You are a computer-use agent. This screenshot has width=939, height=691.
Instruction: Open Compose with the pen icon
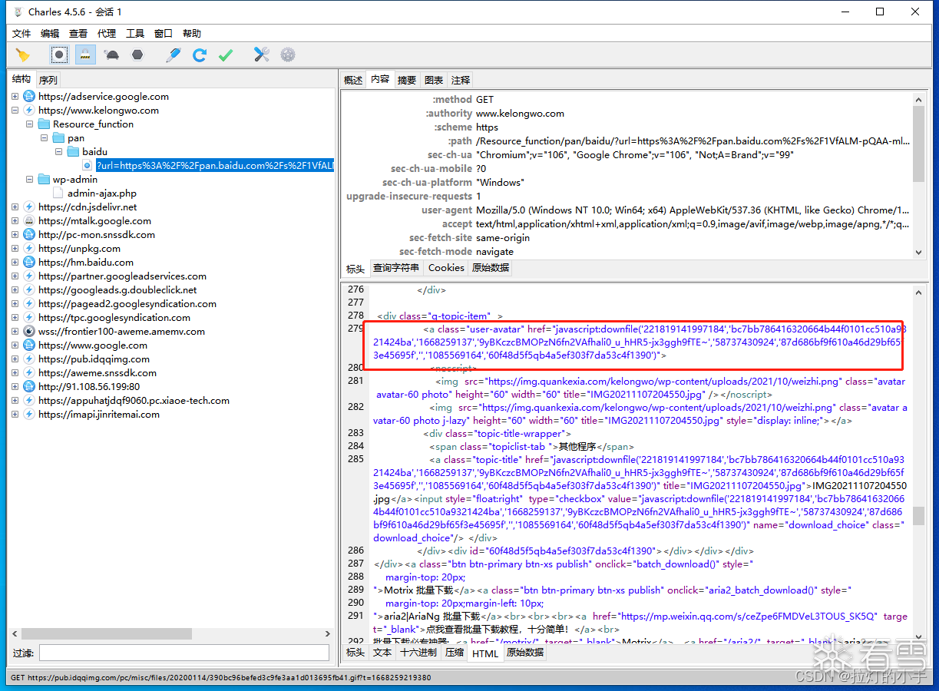174,55
